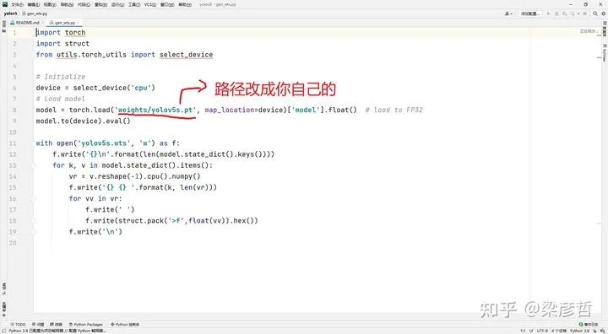Click the Debug bug icon in toolbar
The width and height of the screenshot is (608, 334).
point(556,13)
